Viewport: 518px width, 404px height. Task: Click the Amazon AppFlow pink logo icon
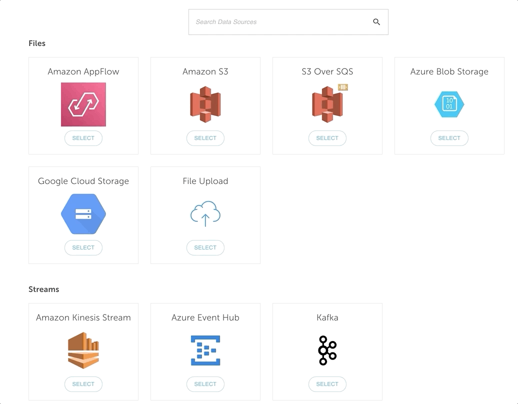point(83,104)
